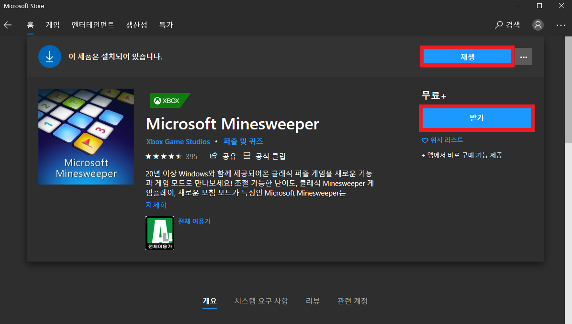The height and width of the screenshot is (324, 572).
Task: Go back with the back arrow
Action: click(x=8, y=25)
